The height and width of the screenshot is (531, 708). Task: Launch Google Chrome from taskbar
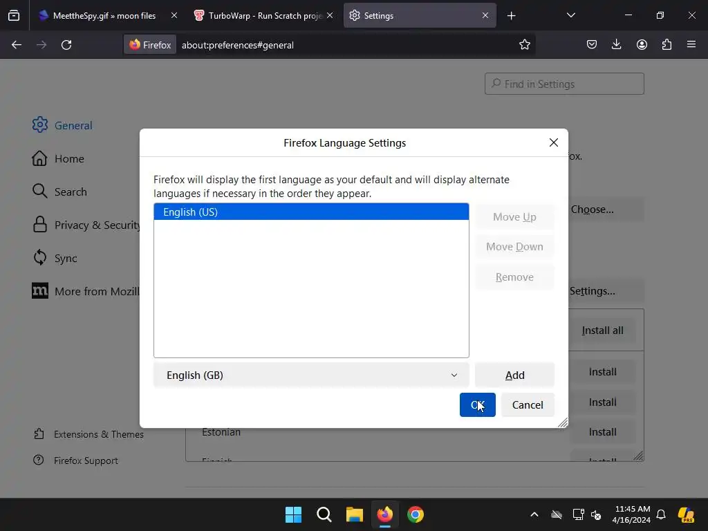coord(416,514)
